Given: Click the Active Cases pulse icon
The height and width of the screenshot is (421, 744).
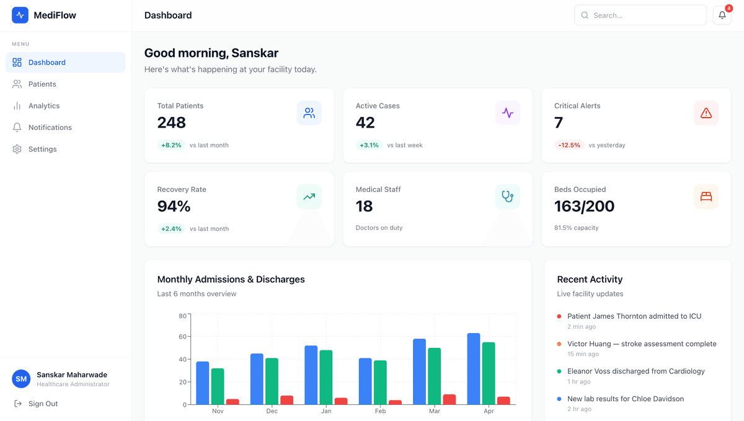Looking at the screenshot, I should (x=507, y=113).
